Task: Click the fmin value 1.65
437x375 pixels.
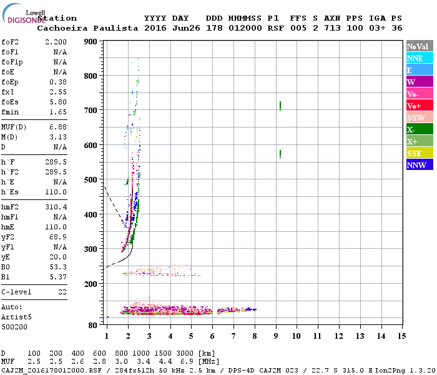Action: [x=58, y=112]
